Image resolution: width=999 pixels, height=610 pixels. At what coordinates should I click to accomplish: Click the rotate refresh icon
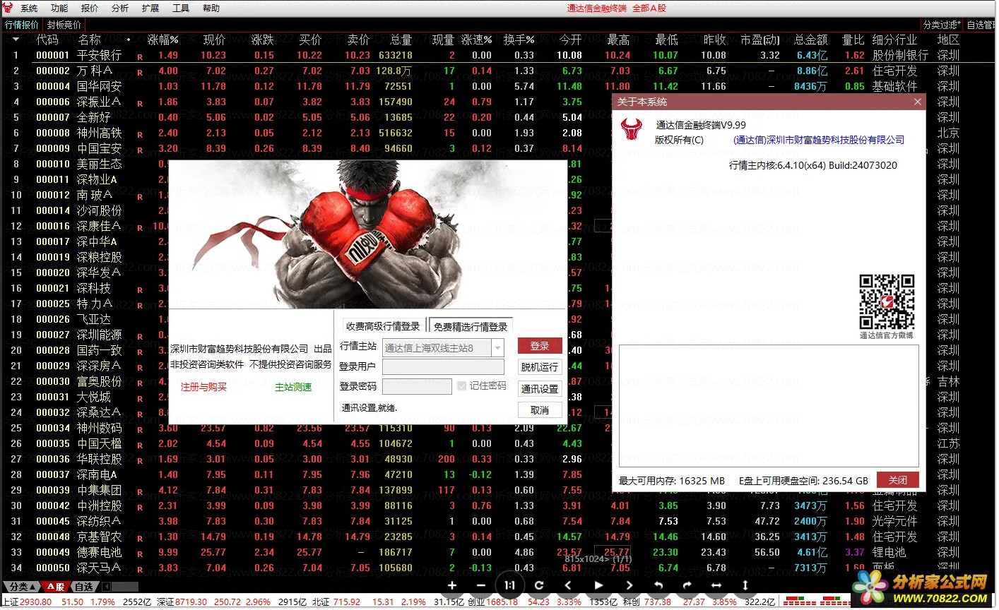tap(539, 585)
